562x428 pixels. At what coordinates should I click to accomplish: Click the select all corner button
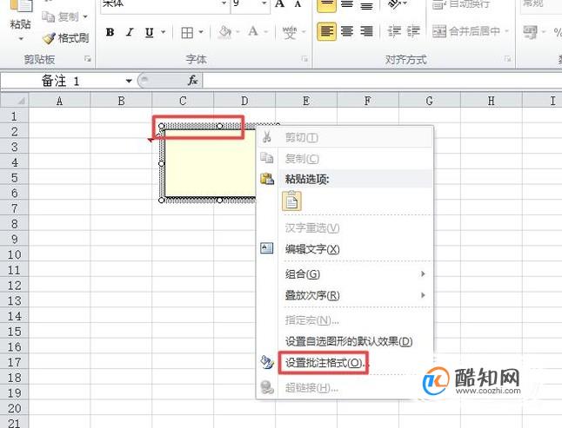(x=14, y=100)
